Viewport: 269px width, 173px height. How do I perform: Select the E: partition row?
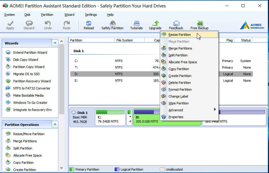115,81
